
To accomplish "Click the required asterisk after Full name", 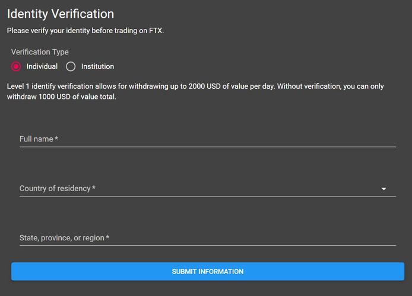I will 56,139.
